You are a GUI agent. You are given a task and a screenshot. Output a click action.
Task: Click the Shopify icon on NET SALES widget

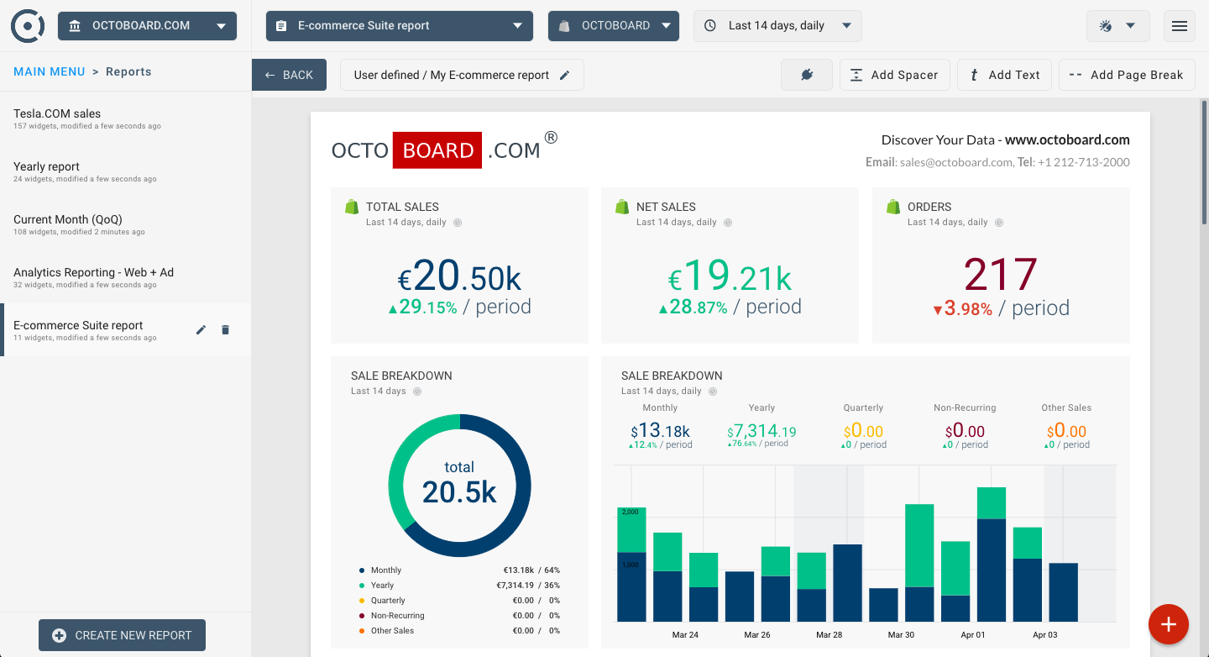[622, 207]
